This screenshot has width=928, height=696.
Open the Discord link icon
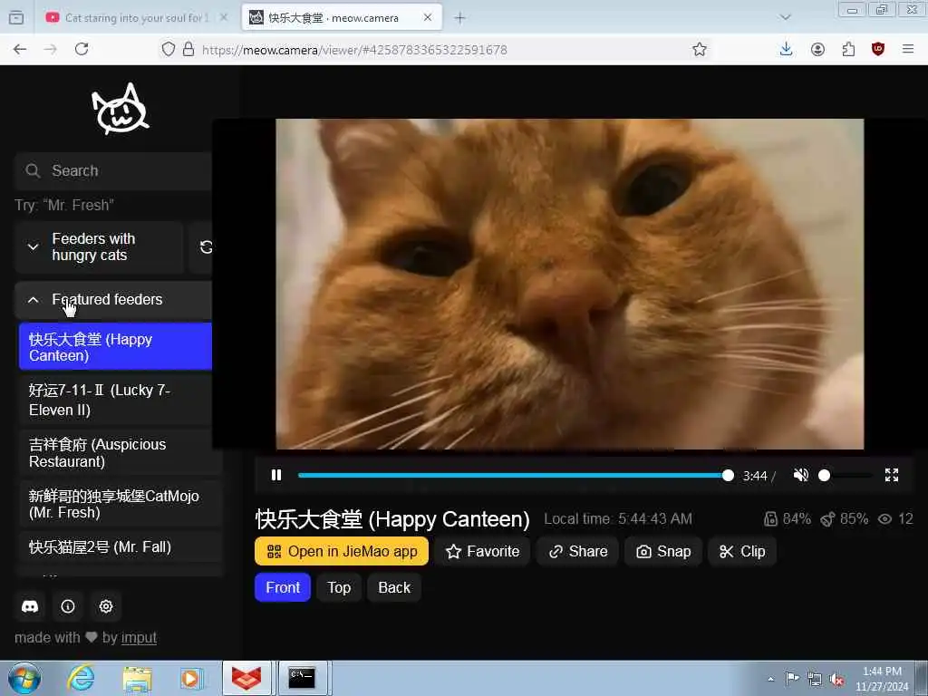pyautogui.click(x=30, y=606)
